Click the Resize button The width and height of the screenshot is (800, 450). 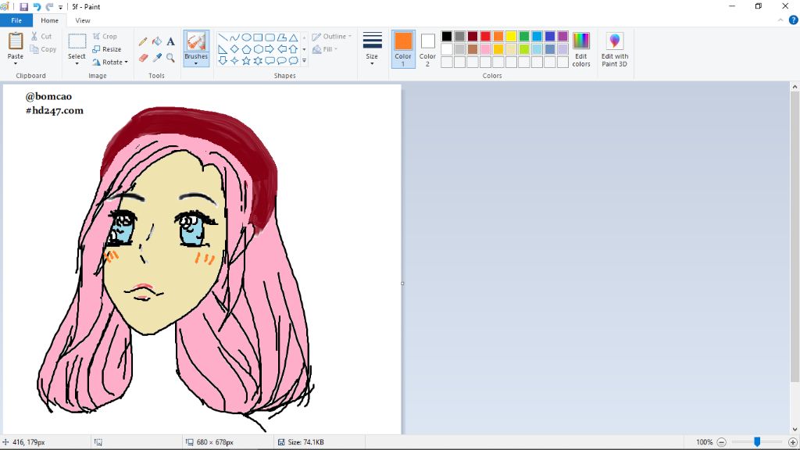[107, 49]
